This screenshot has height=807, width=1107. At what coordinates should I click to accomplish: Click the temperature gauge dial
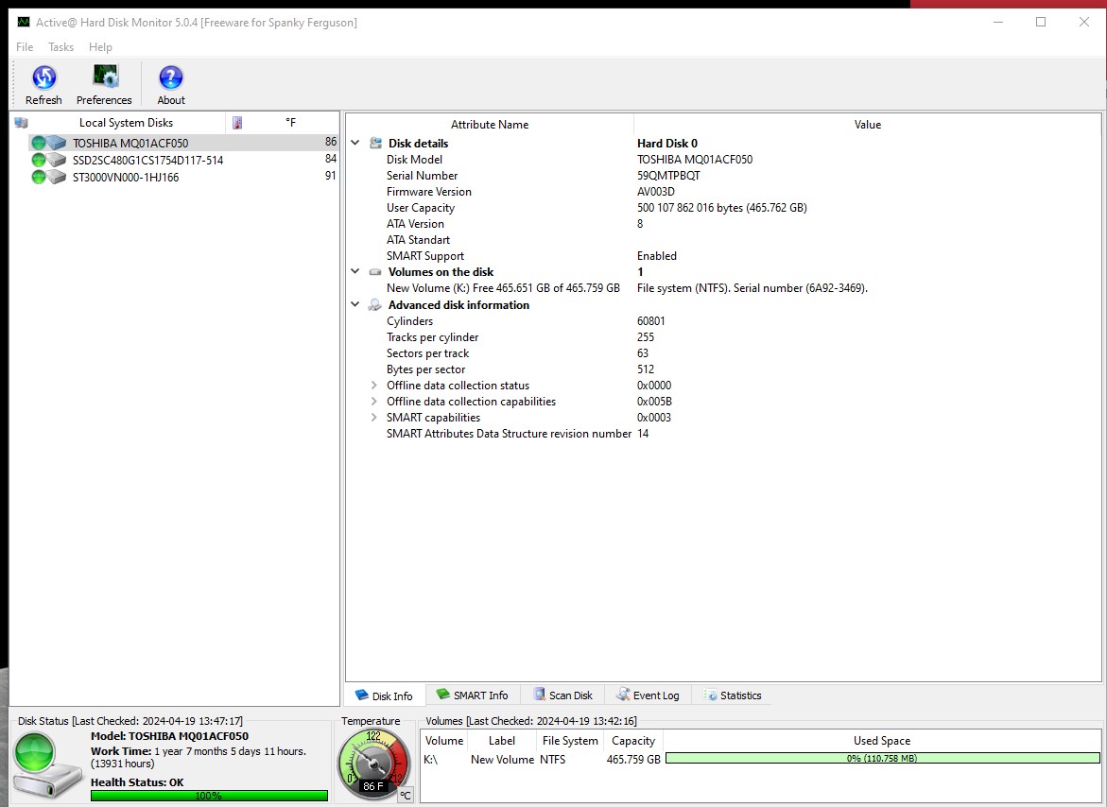tap(373, 762)
